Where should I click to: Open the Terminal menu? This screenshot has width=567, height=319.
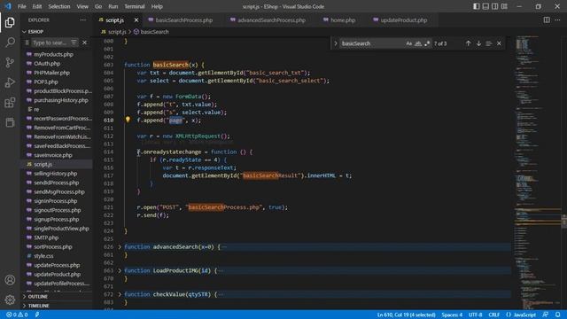click(134, 6)
